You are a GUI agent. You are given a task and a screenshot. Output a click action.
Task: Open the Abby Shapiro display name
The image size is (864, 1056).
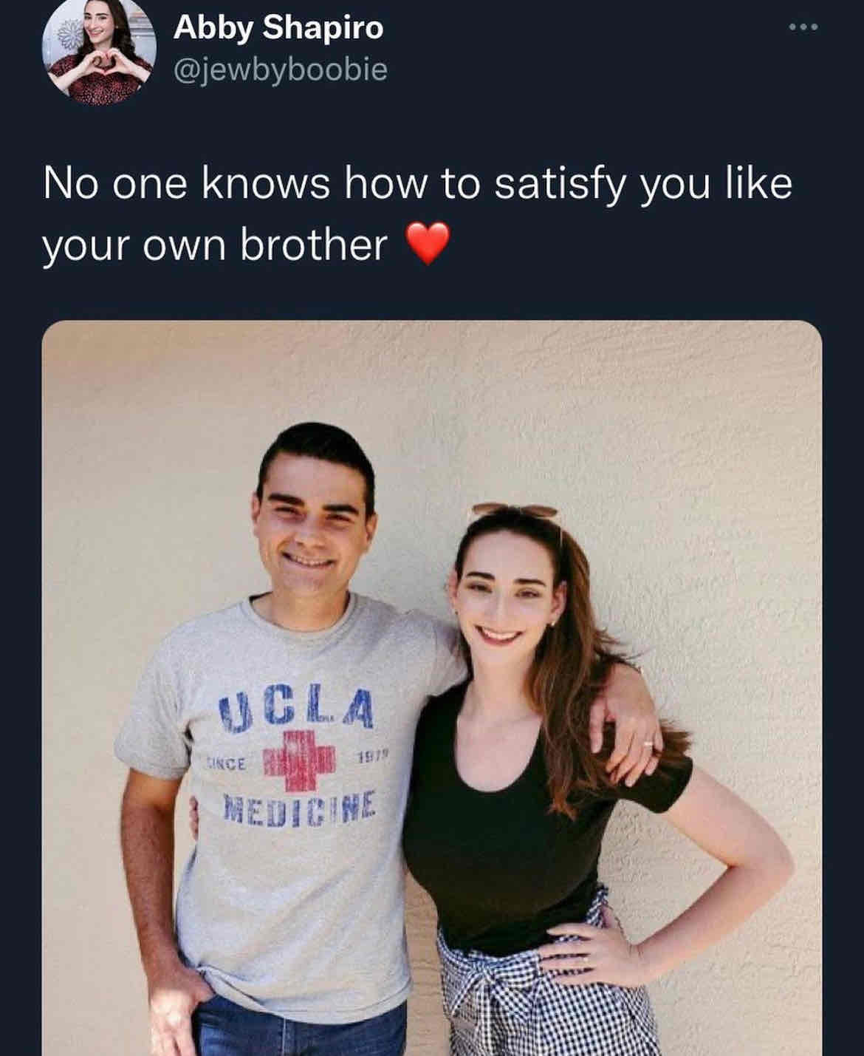(x=278, y=28)
